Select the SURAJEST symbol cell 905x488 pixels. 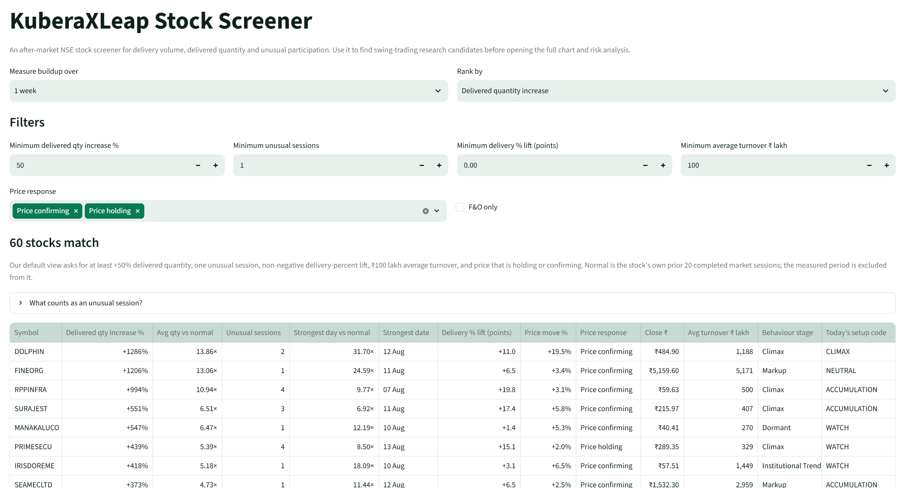pyautogui.click(x=36, y=409)
